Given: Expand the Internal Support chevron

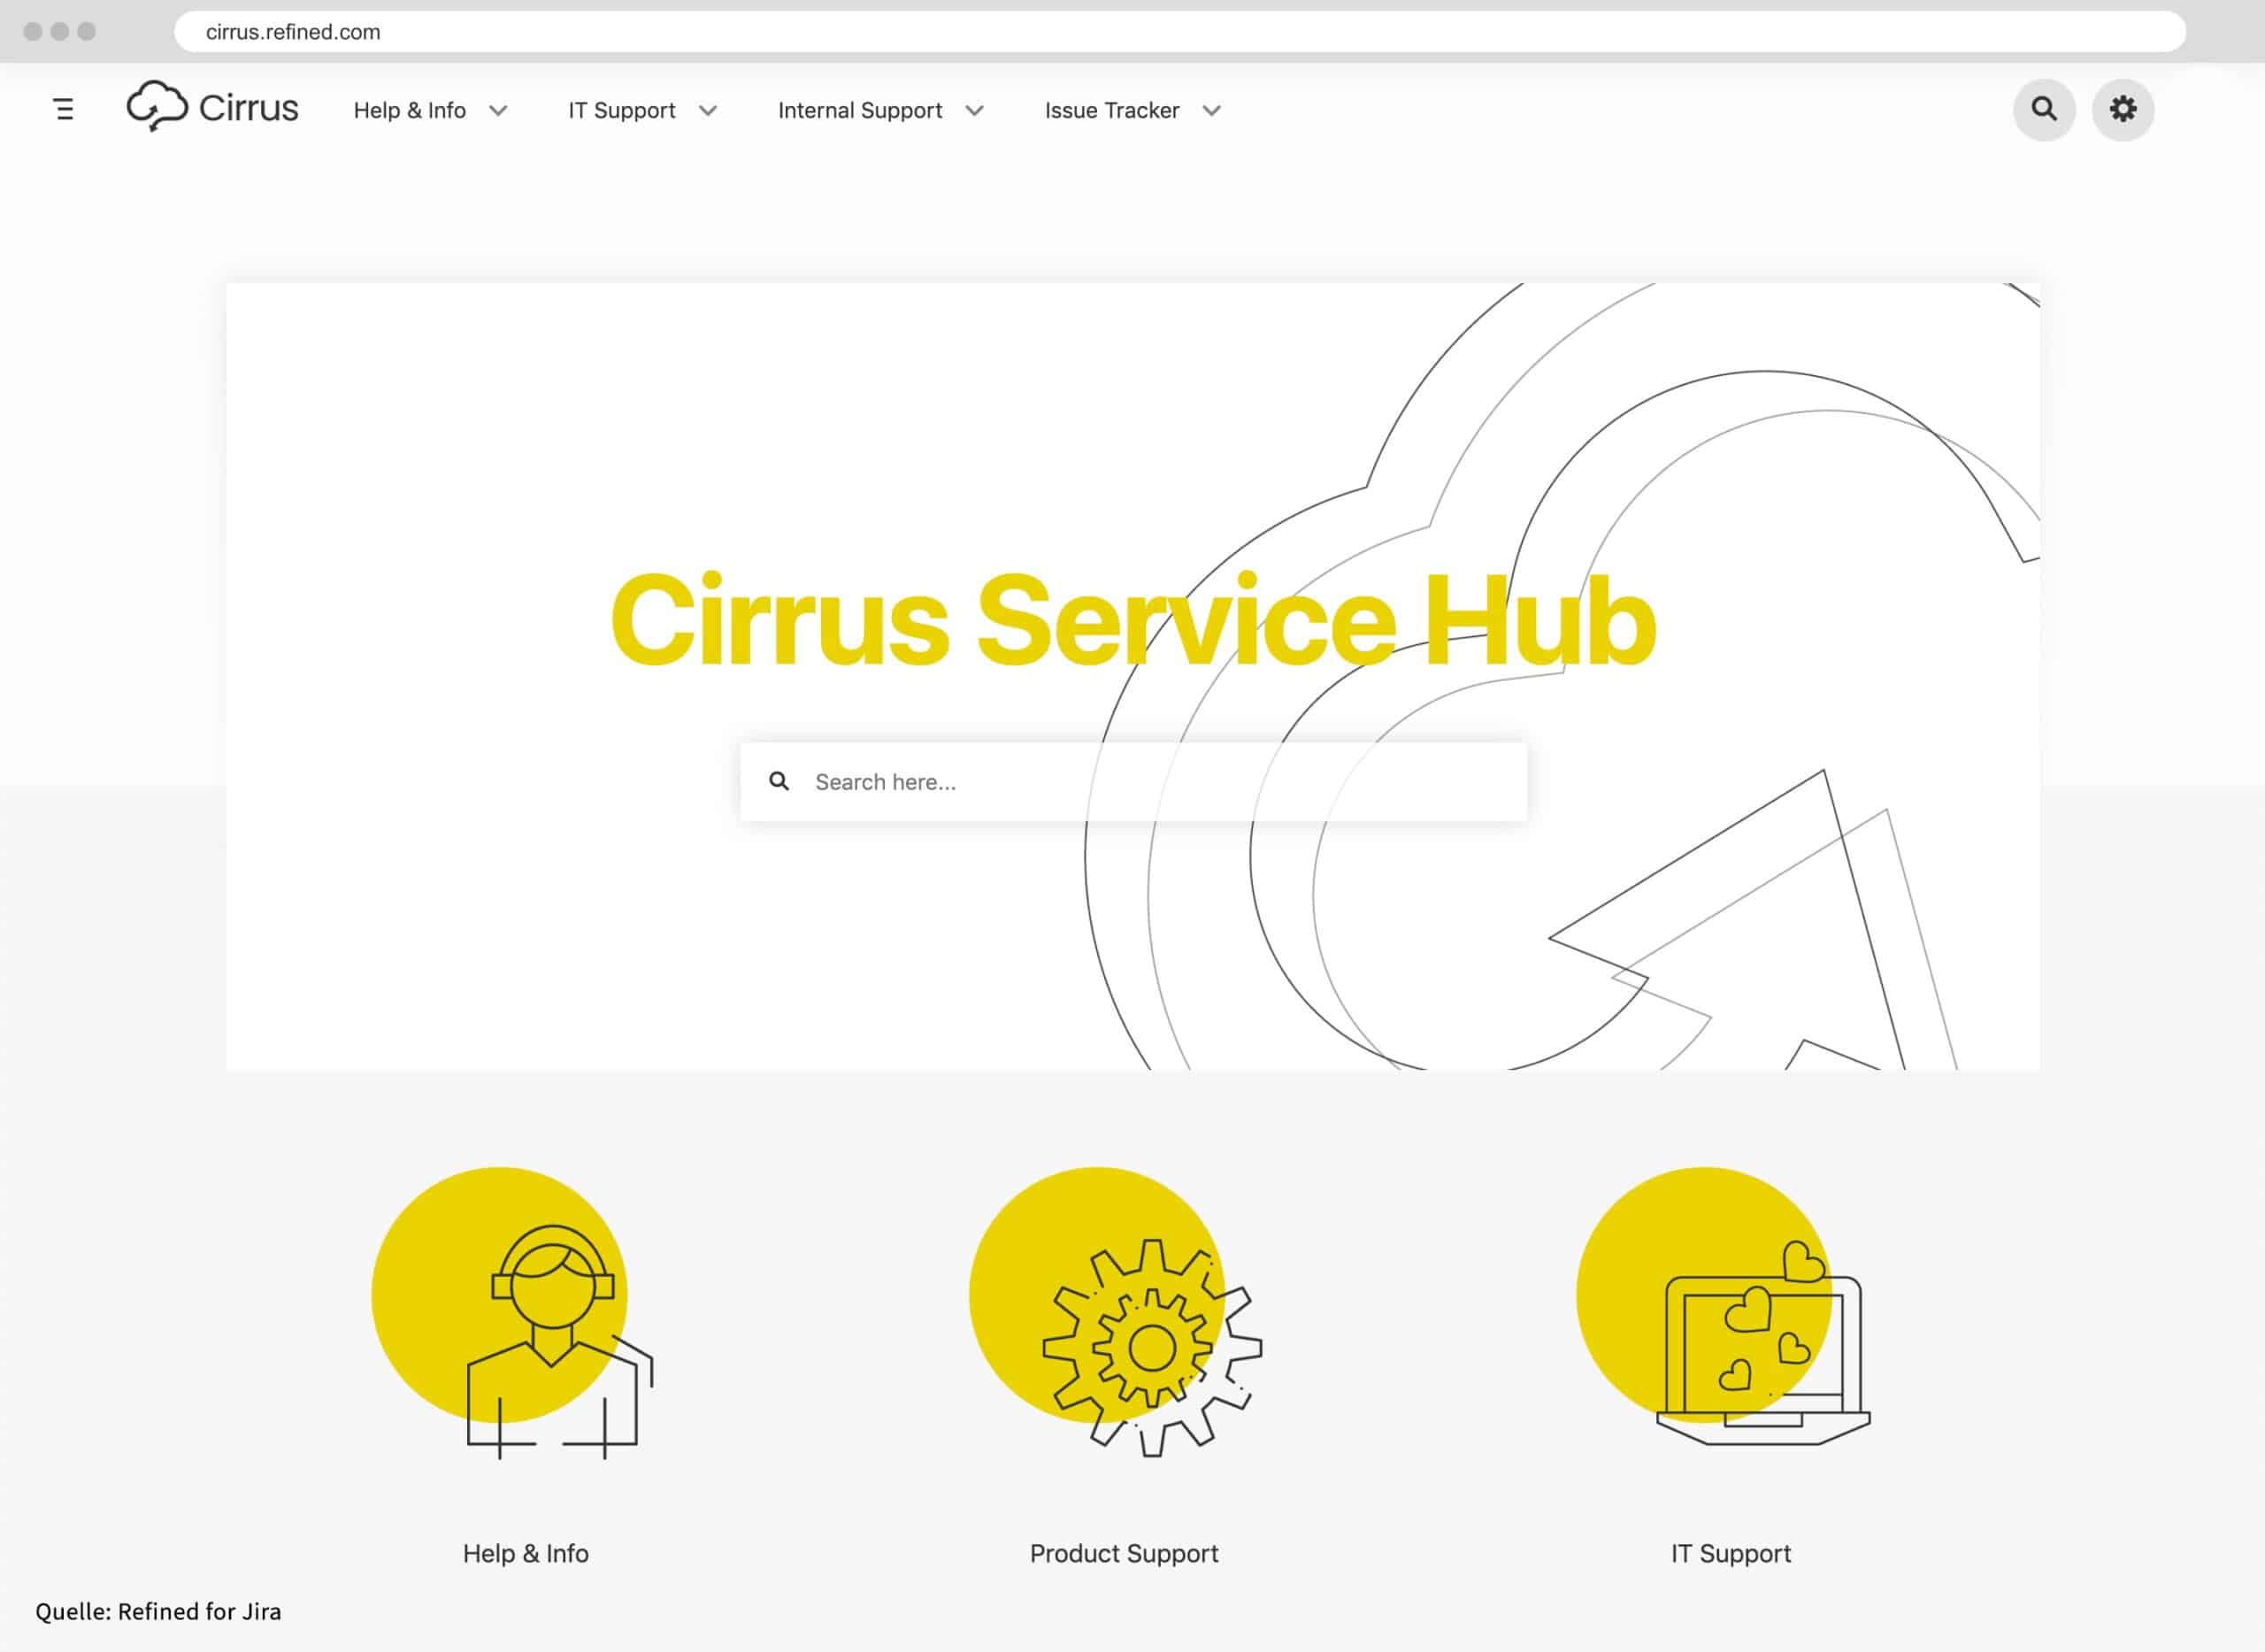Looking at the screenshot, I should [975, 111].
